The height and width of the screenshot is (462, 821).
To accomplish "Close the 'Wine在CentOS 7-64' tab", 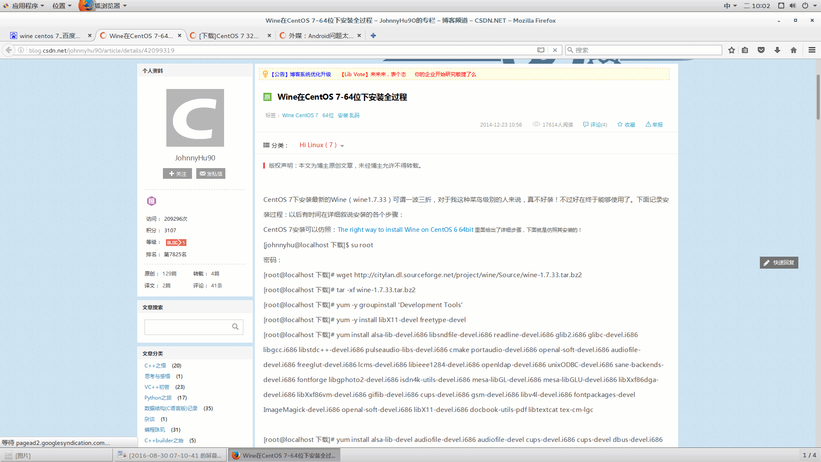I will 180,36.
